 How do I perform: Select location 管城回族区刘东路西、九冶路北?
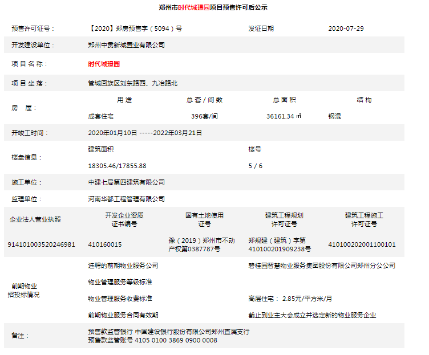pos(133,83)
